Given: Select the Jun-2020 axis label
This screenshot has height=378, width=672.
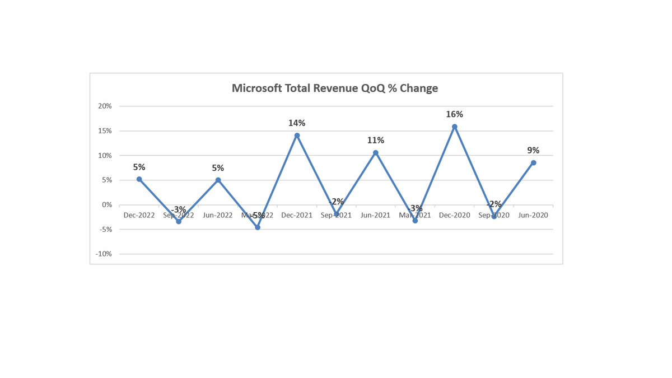Looking at the screenshot, I should tap(533, 215).
